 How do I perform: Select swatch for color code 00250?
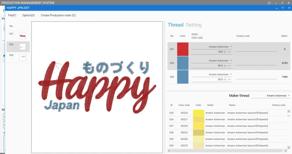tap(199, 139)
